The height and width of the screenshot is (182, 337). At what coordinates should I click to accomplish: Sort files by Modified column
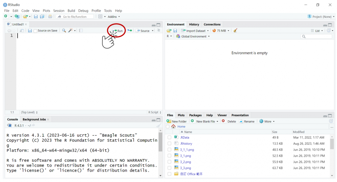[x=298, y=132]
